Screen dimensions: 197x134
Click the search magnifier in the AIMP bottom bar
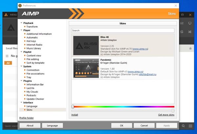[x=183, y=126]
